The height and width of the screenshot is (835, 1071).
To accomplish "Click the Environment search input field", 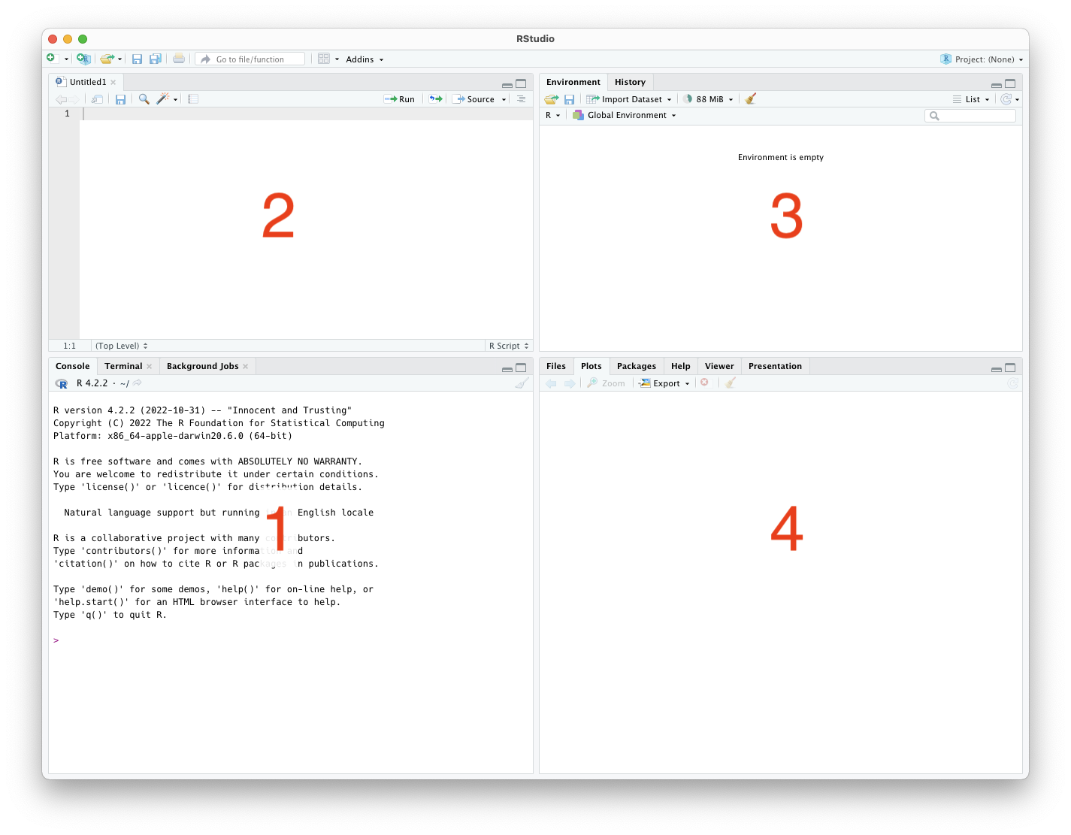I will pos(970,115).
